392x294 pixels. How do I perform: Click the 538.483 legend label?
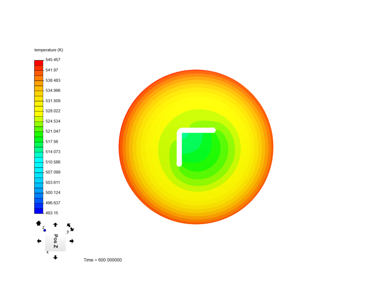53,80
